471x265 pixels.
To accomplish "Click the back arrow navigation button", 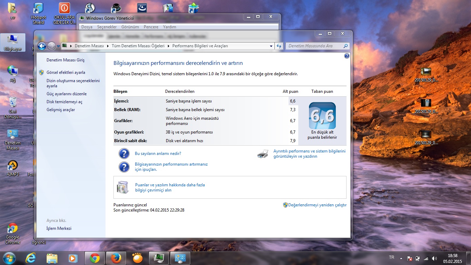I will click(x=42, y=46).
